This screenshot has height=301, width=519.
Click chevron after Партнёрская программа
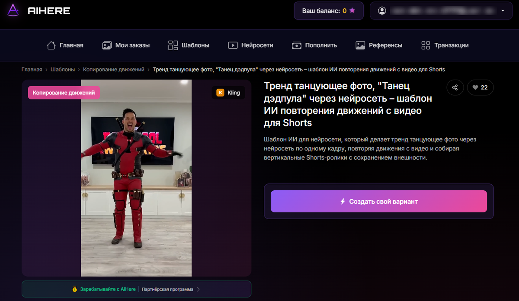(198, 289)
